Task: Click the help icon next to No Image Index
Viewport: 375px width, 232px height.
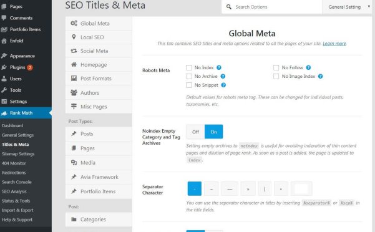Action: (321, 76)
